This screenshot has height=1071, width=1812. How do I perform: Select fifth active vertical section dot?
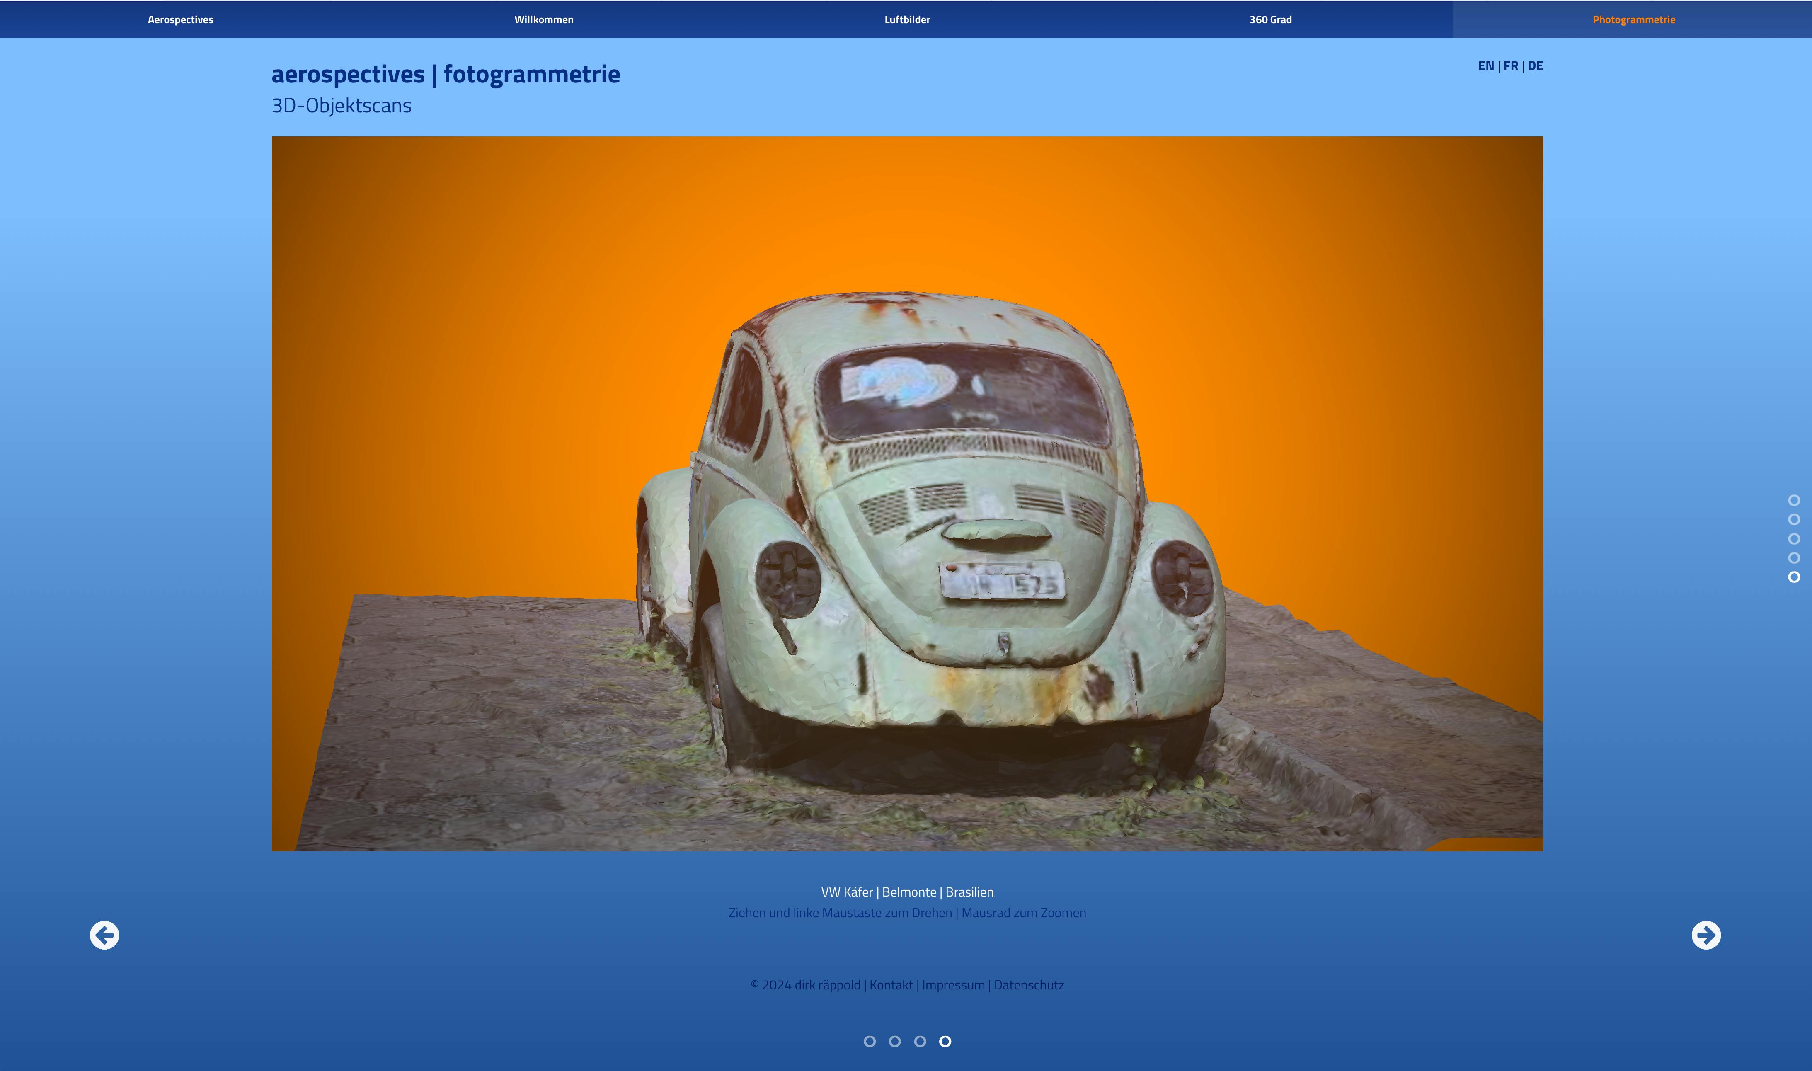click(x=1794, y=577)
